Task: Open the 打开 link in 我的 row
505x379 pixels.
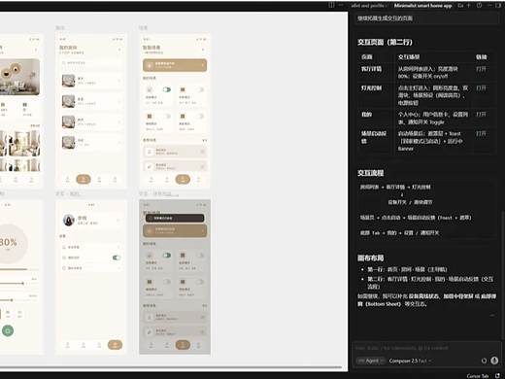Action: point(481,115)
